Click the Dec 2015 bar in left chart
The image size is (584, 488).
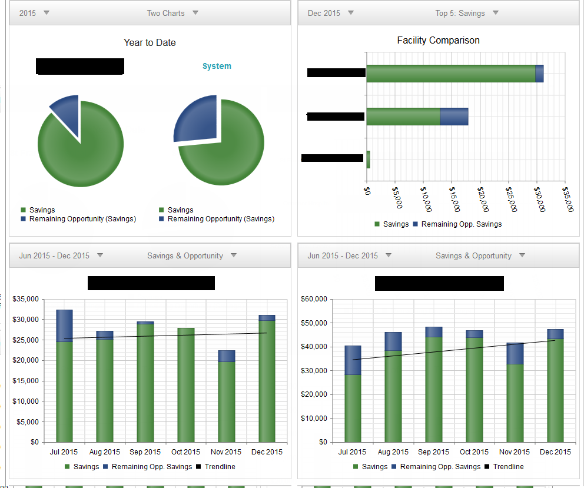(267, 379)
